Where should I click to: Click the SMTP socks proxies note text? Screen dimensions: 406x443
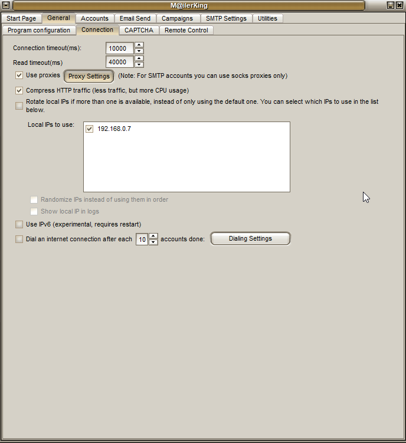pyautogui.click(x=203, y=76)
